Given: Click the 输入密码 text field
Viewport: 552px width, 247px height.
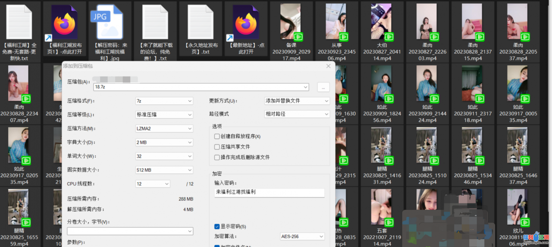Looking at the screenshot, I should point(269,192).
